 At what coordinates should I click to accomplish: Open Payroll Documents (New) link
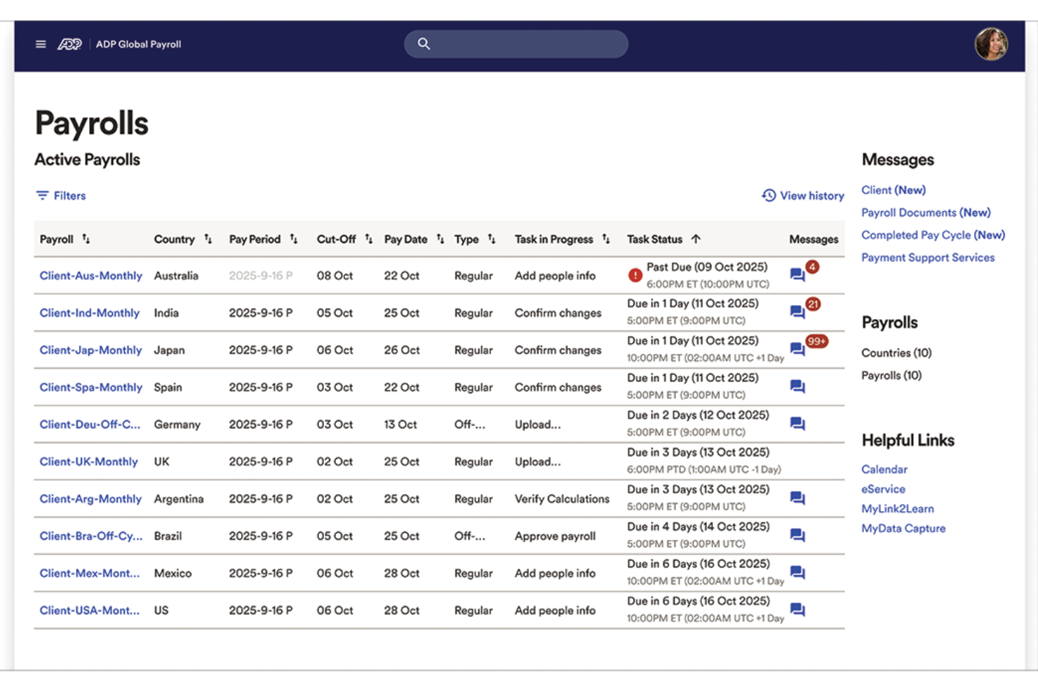coord(926,212)
